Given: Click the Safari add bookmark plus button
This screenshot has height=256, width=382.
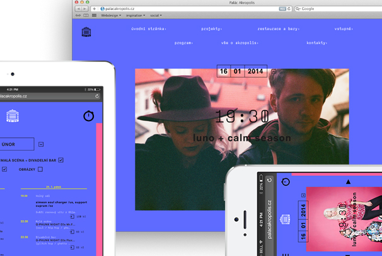Looking at the screenshot, I should click(93, 9).
